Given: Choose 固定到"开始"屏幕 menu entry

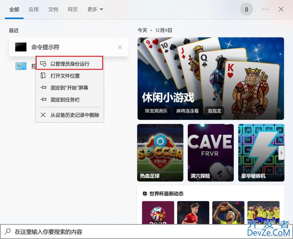Looking at the screenshot, I should (x=69, y=88).
